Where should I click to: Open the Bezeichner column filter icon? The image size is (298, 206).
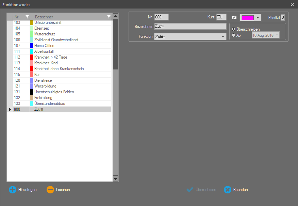point(109,17)
